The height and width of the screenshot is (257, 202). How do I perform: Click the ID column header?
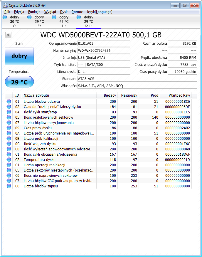pyautogui.click(x=17, y=95)
